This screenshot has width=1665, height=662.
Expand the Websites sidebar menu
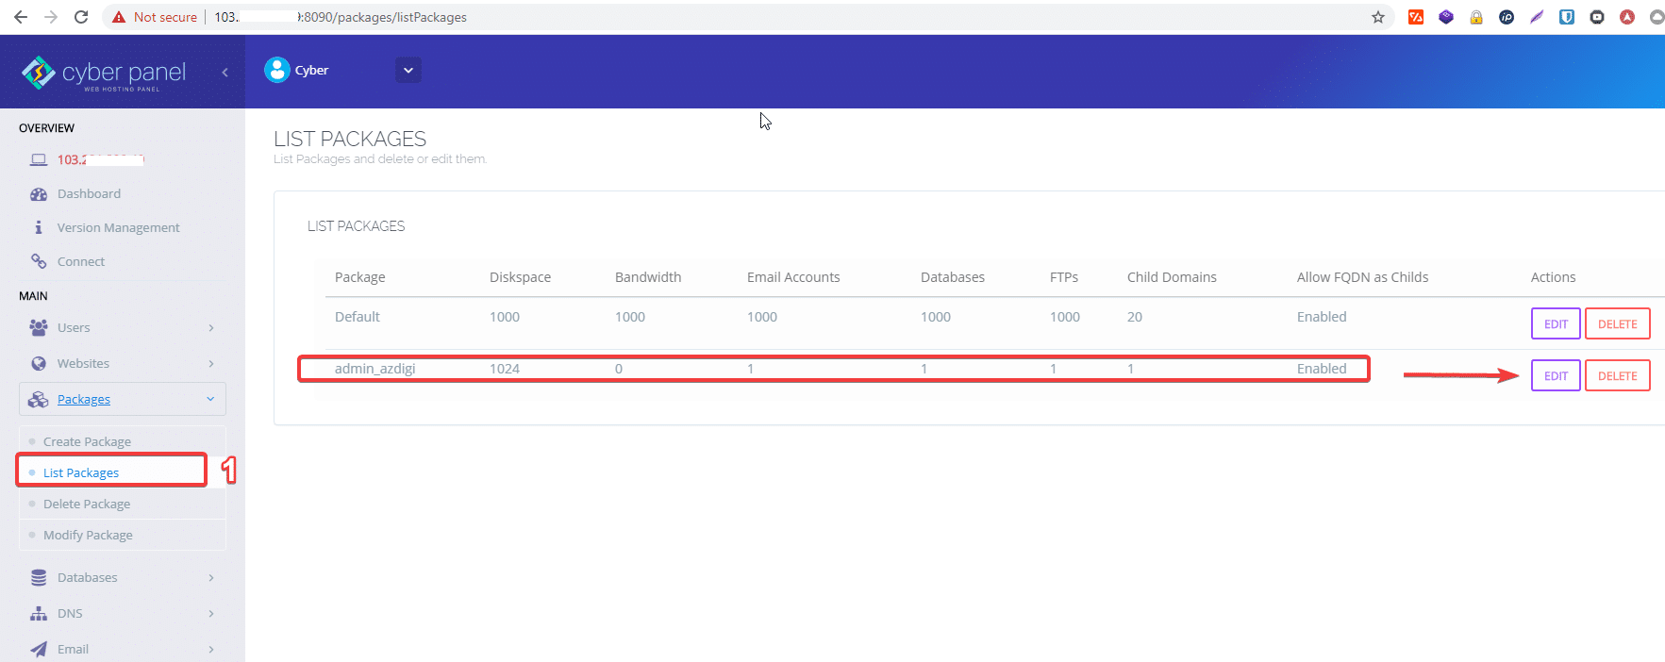(122, 364)
